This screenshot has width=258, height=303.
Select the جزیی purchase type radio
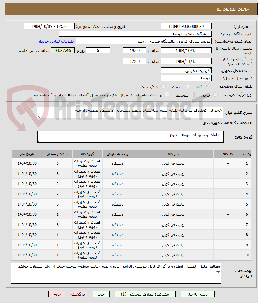pyautogui.click(x=215, y=95)
